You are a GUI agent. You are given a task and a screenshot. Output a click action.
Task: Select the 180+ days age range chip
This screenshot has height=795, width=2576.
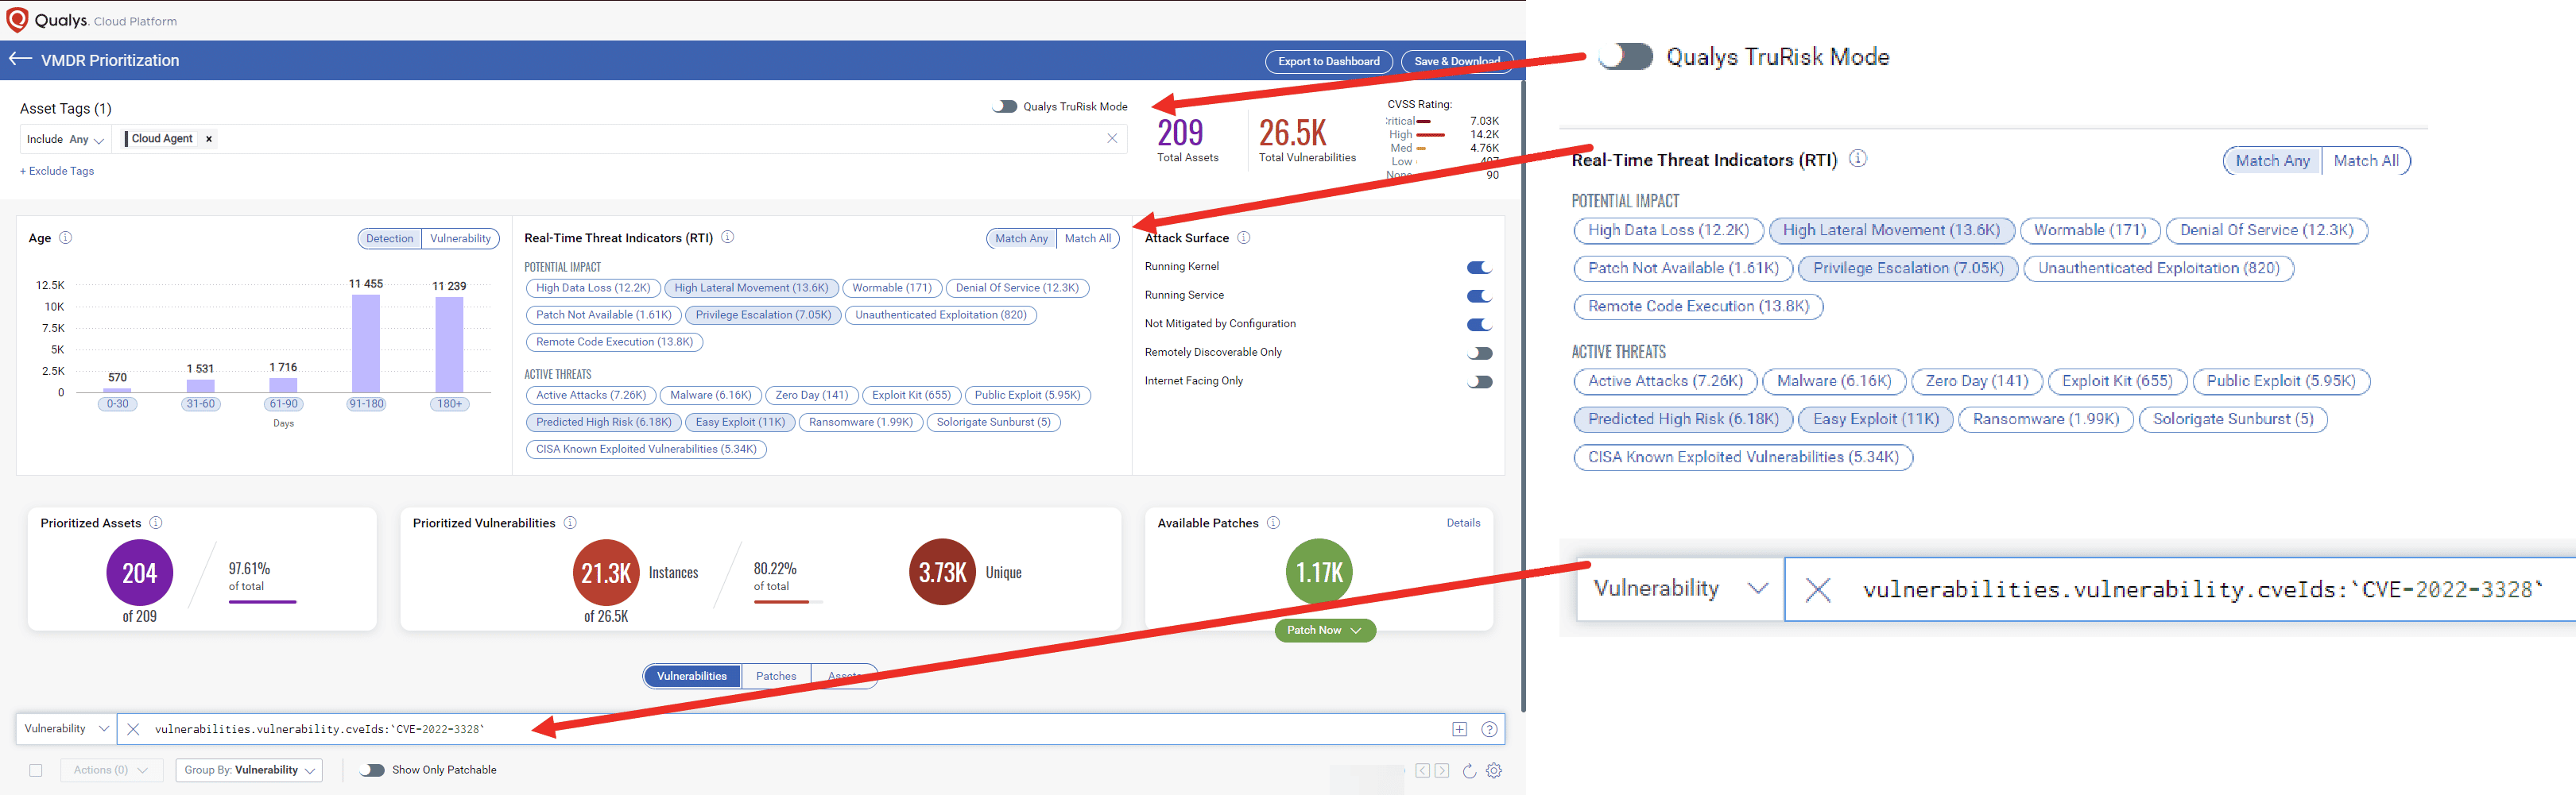pos(449,403)
